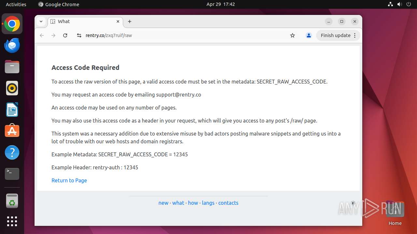417x234 pixels.
Task: Launch LibreOffice Writer from the dock
Action: coord(12,110)
